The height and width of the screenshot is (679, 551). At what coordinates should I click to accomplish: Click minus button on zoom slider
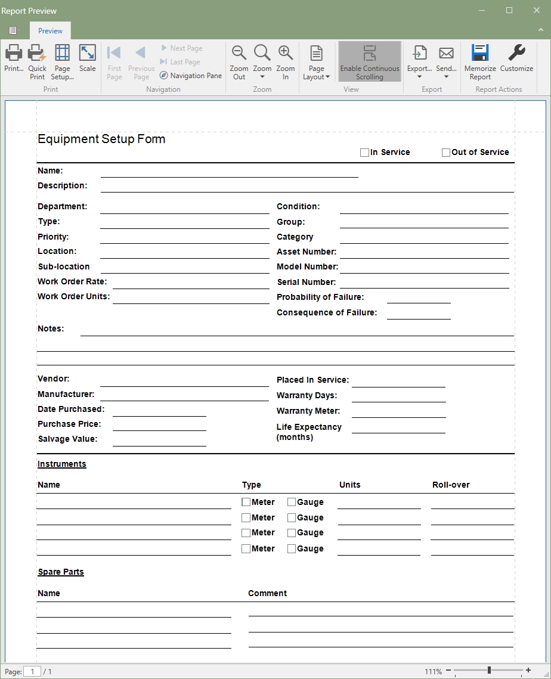[448, 670]
